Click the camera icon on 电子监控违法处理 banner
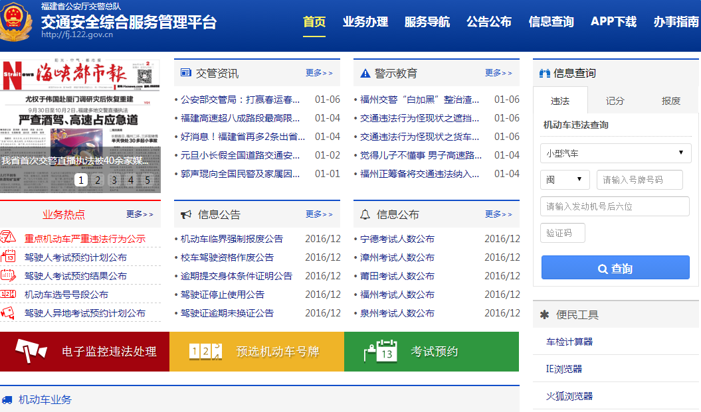The image size is (701, 412). [x=31, y=351]
